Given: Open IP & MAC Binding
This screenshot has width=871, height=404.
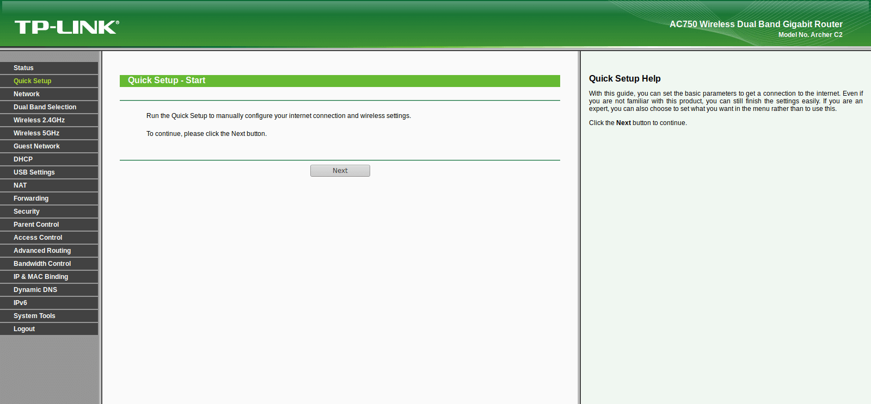Looking at the screenshot, I should pyautogui.click(x=49, y=277).
